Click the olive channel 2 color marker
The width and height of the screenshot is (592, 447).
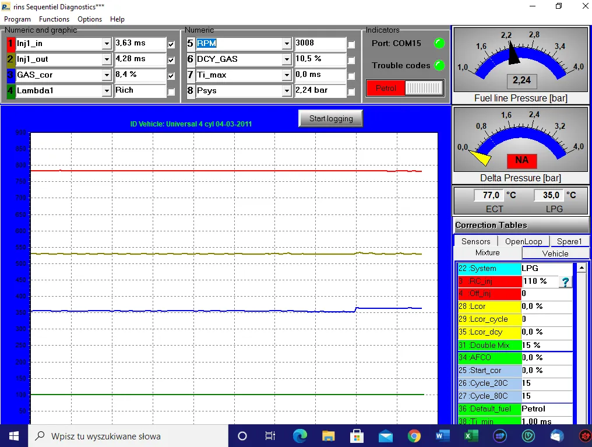coord(10,59)
